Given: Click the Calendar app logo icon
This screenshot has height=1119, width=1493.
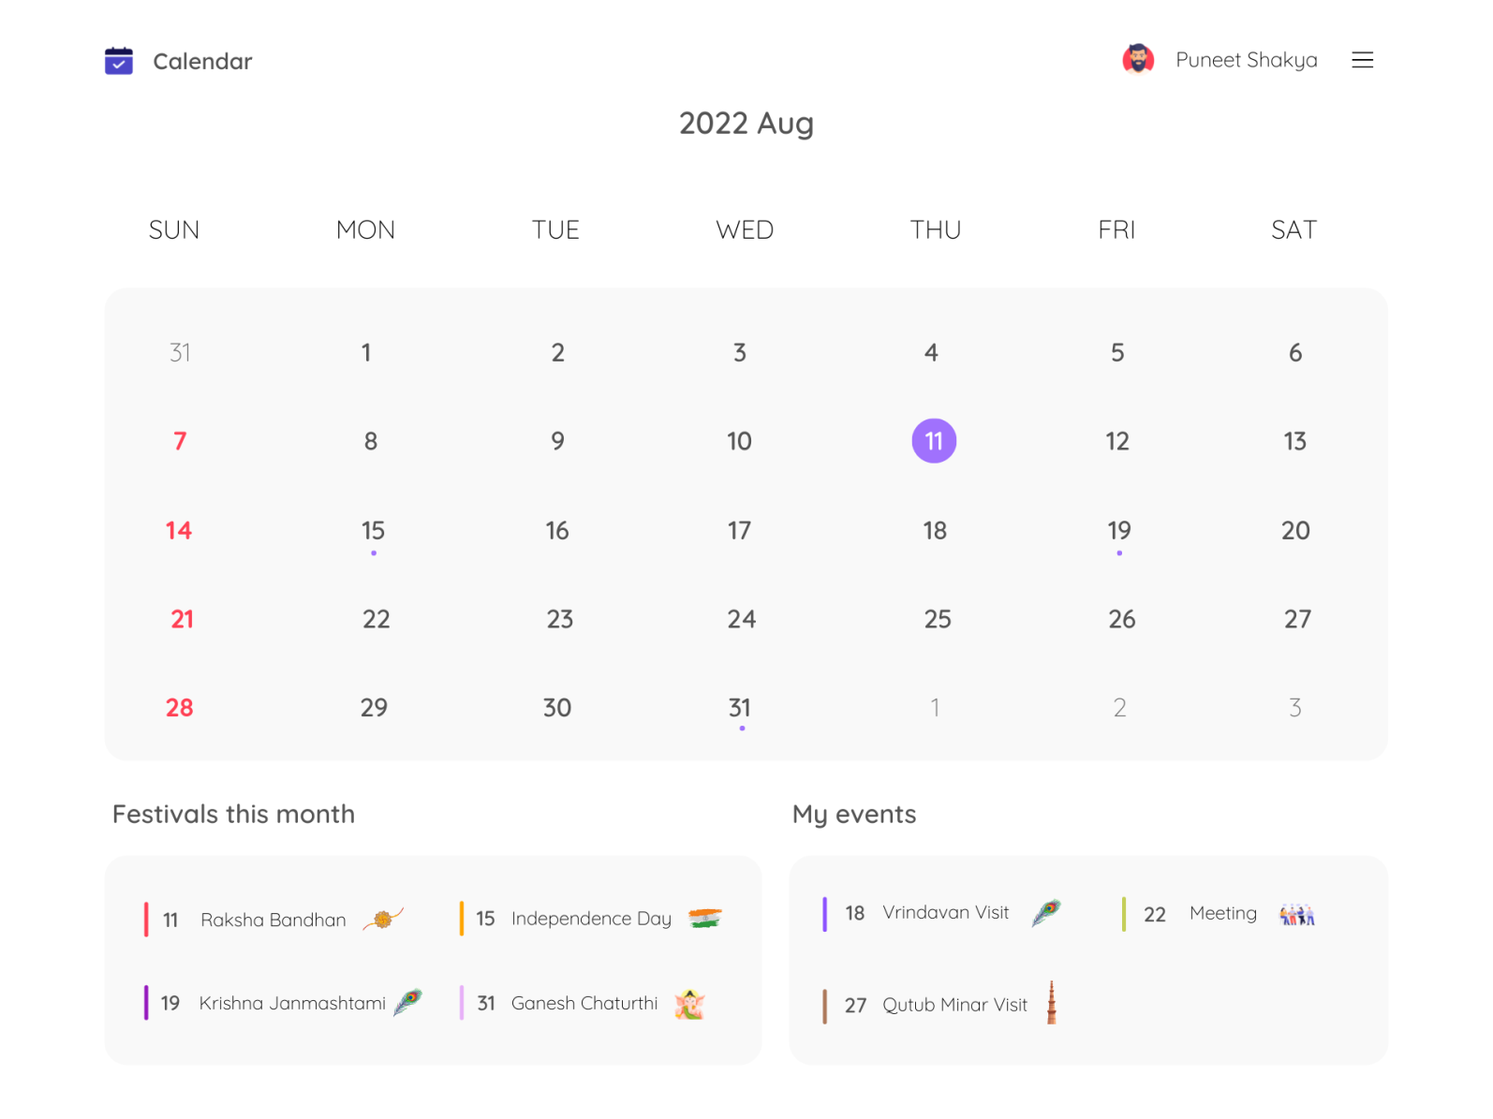Looking at the screenshot, I should pos(119,61).
